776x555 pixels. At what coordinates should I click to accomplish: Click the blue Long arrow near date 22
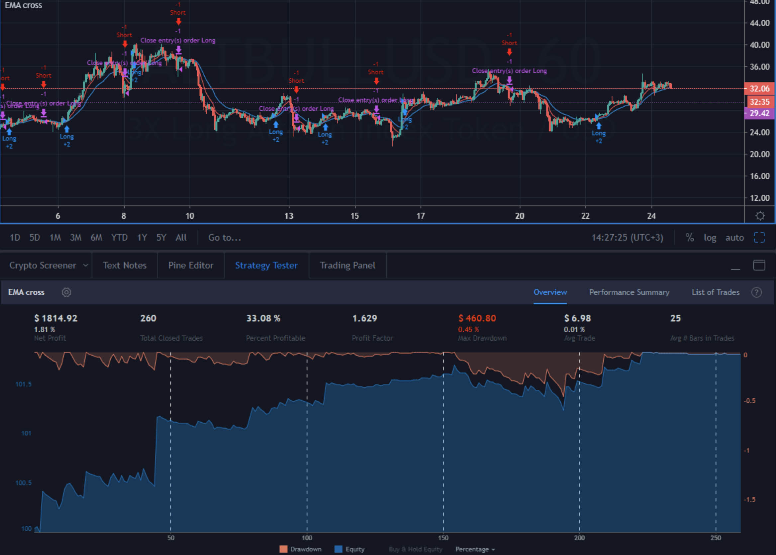tap(598, 126)
